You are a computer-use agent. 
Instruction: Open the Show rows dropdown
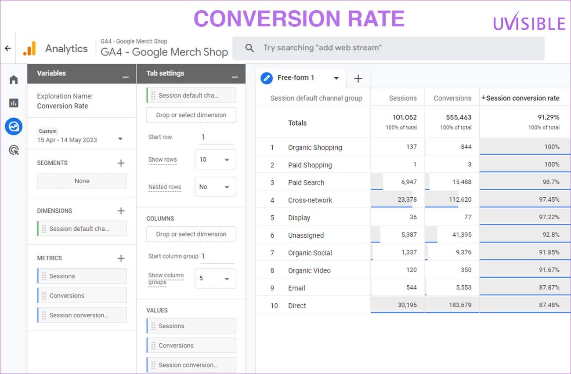click(215, 160)
